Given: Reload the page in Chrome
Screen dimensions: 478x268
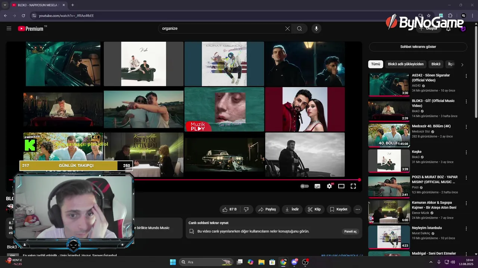Looking at the screenshot, I should [x=23, y=16].
